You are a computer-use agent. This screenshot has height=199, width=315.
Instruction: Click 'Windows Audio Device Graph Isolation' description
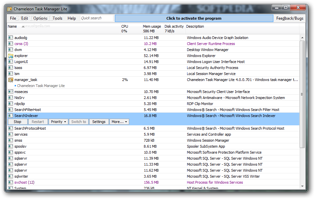click(x=217, y=38)
